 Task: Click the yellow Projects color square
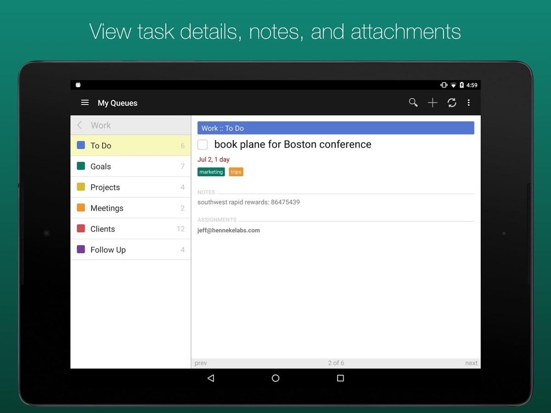81,187
